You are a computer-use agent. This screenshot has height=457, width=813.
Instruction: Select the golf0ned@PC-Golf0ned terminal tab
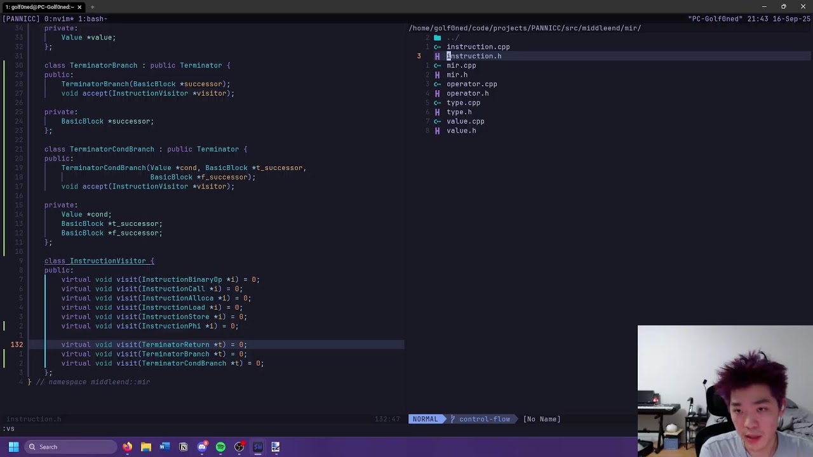(x=40, y=7)
